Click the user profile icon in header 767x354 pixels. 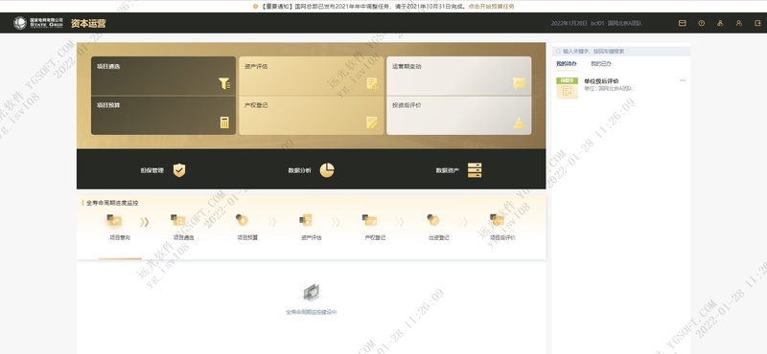tap(738, 23)
